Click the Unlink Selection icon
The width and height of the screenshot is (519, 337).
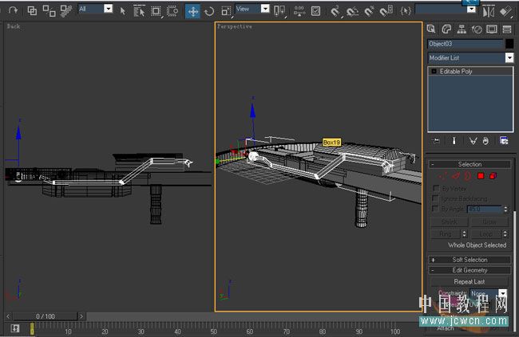[x=49, y=11]
